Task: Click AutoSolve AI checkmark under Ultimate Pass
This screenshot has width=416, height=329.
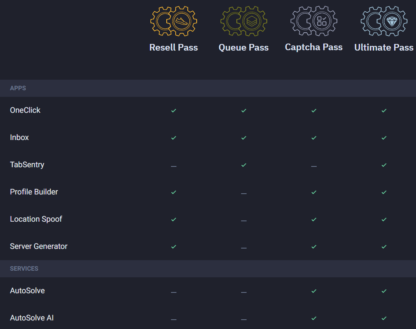Action: [x=384, y=318]
